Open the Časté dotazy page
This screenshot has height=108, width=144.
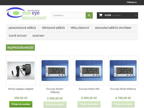coord(18,36)
